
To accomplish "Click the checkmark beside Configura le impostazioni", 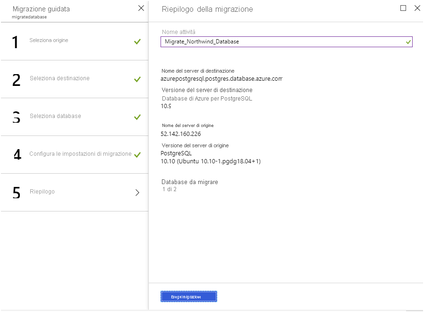I will (x=137, y=155).
